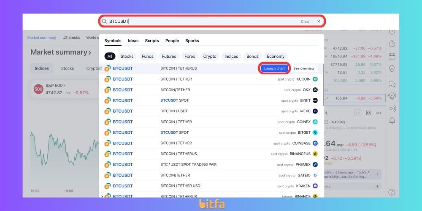The image size is (422, 211).
Task: Open the Tech's AI news headline arrow
Action: point(377,174)
